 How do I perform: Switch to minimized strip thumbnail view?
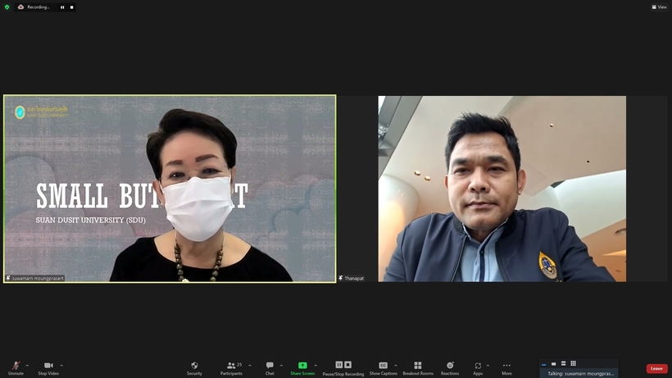tap(544, 364)
